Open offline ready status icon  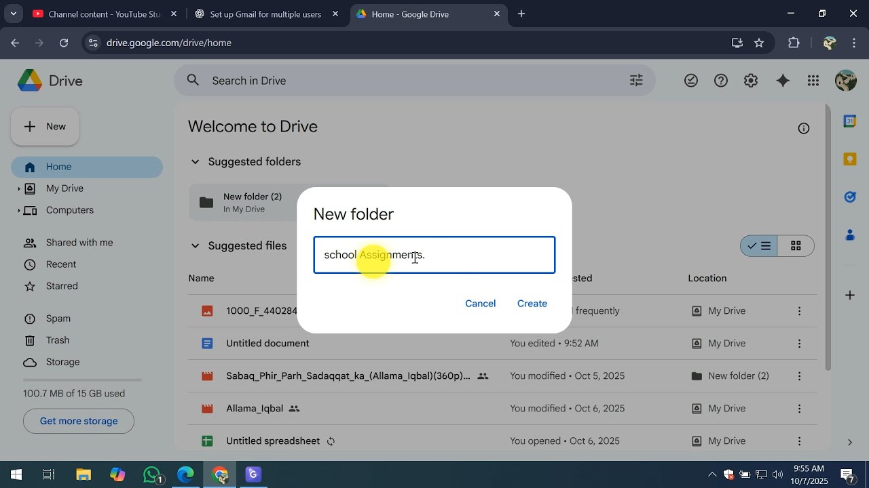click(691, 81)
